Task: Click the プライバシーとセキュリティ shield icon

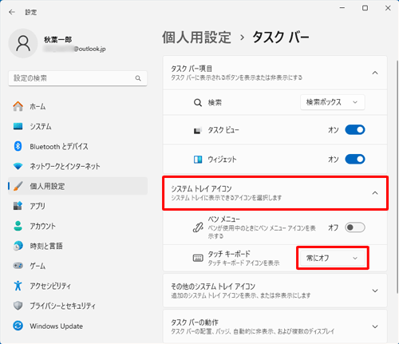Action: [x=18, y=306]
